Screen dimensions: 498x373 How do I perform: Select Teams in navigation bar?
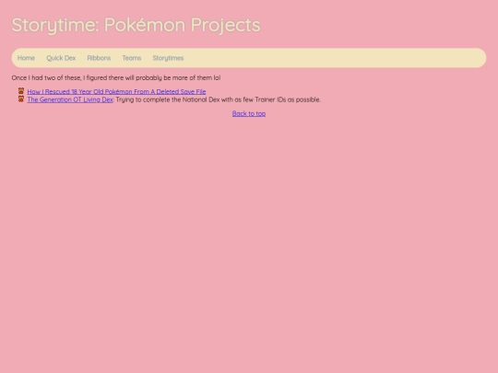pos(132,58)
